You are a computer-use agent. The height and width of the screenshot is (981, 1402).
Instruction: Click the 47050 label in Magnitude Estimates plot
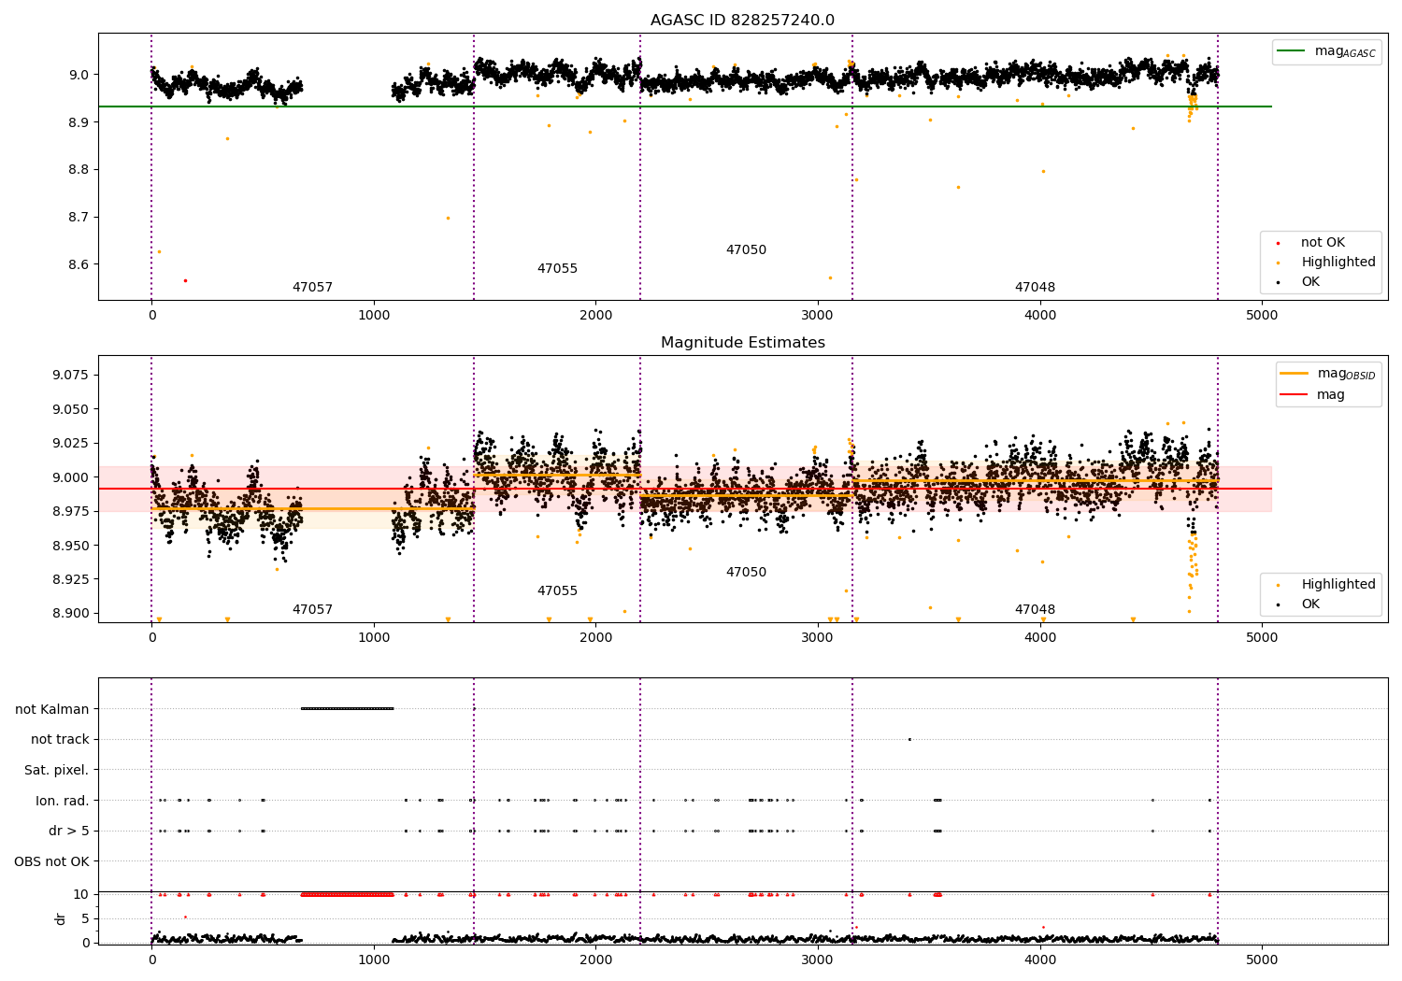pyautogui.click(x=746, y=573)
